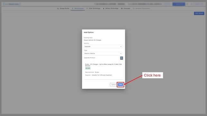Confirm with the highlighted Add button

(121, 85)
